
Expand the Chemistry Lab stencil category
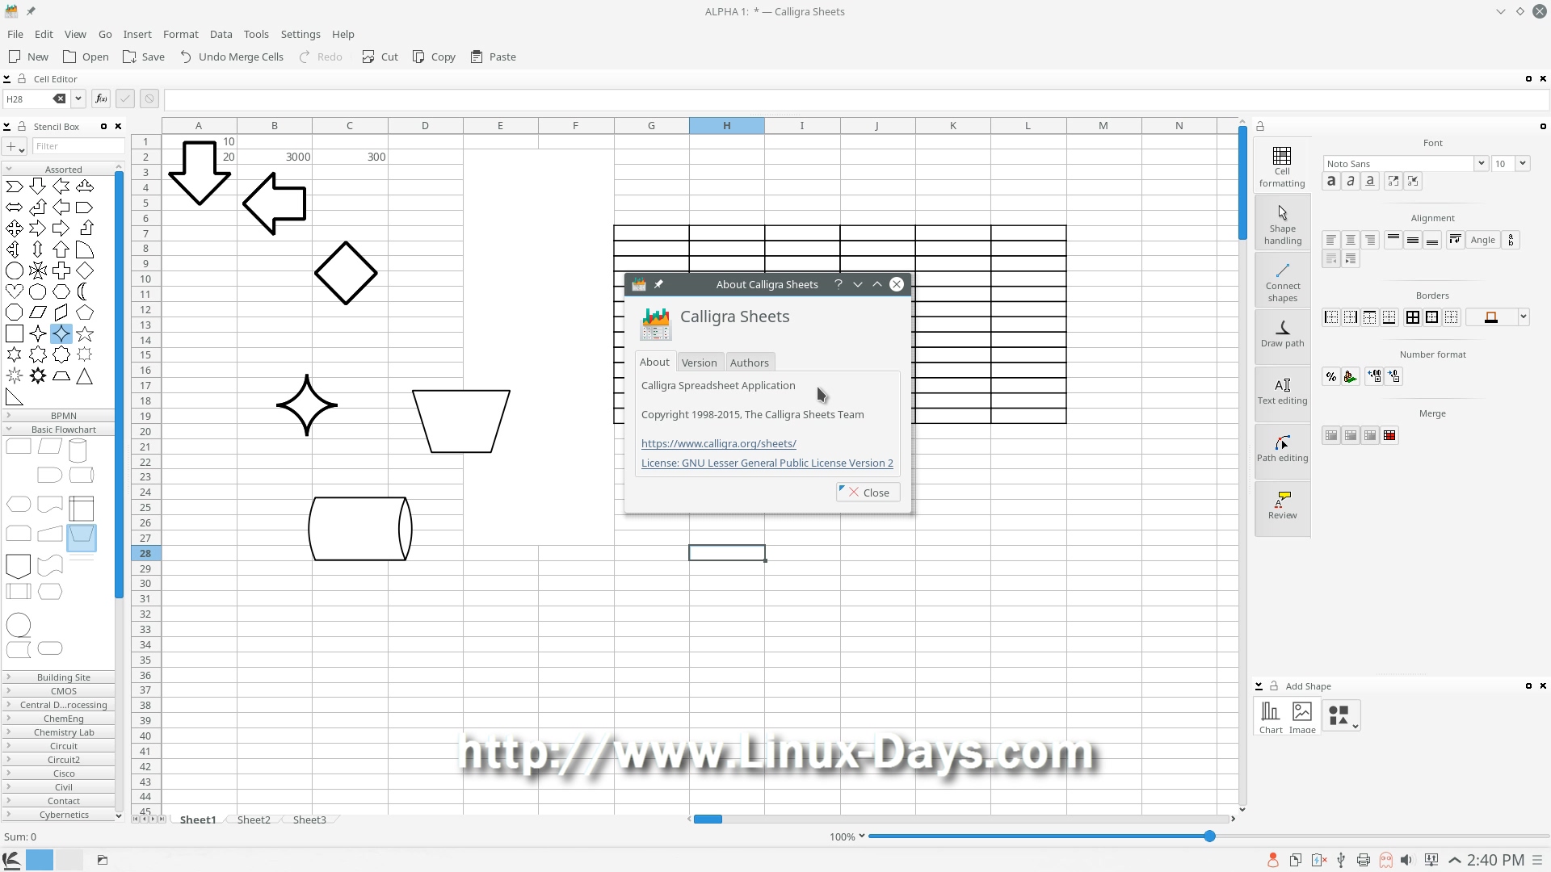(x=58, y=732)
